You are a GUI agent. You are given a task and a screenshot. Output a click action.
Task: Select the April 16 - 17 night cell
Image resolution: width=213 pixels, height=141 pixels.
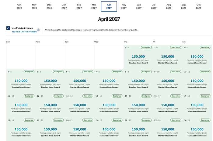[x=168, y=106]
